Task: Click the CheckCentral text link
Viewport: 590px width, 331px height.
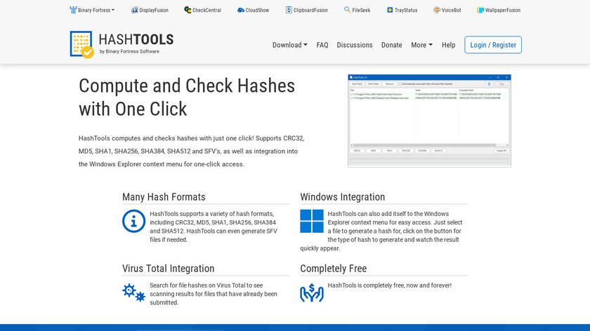Action: tap(207, 10)
